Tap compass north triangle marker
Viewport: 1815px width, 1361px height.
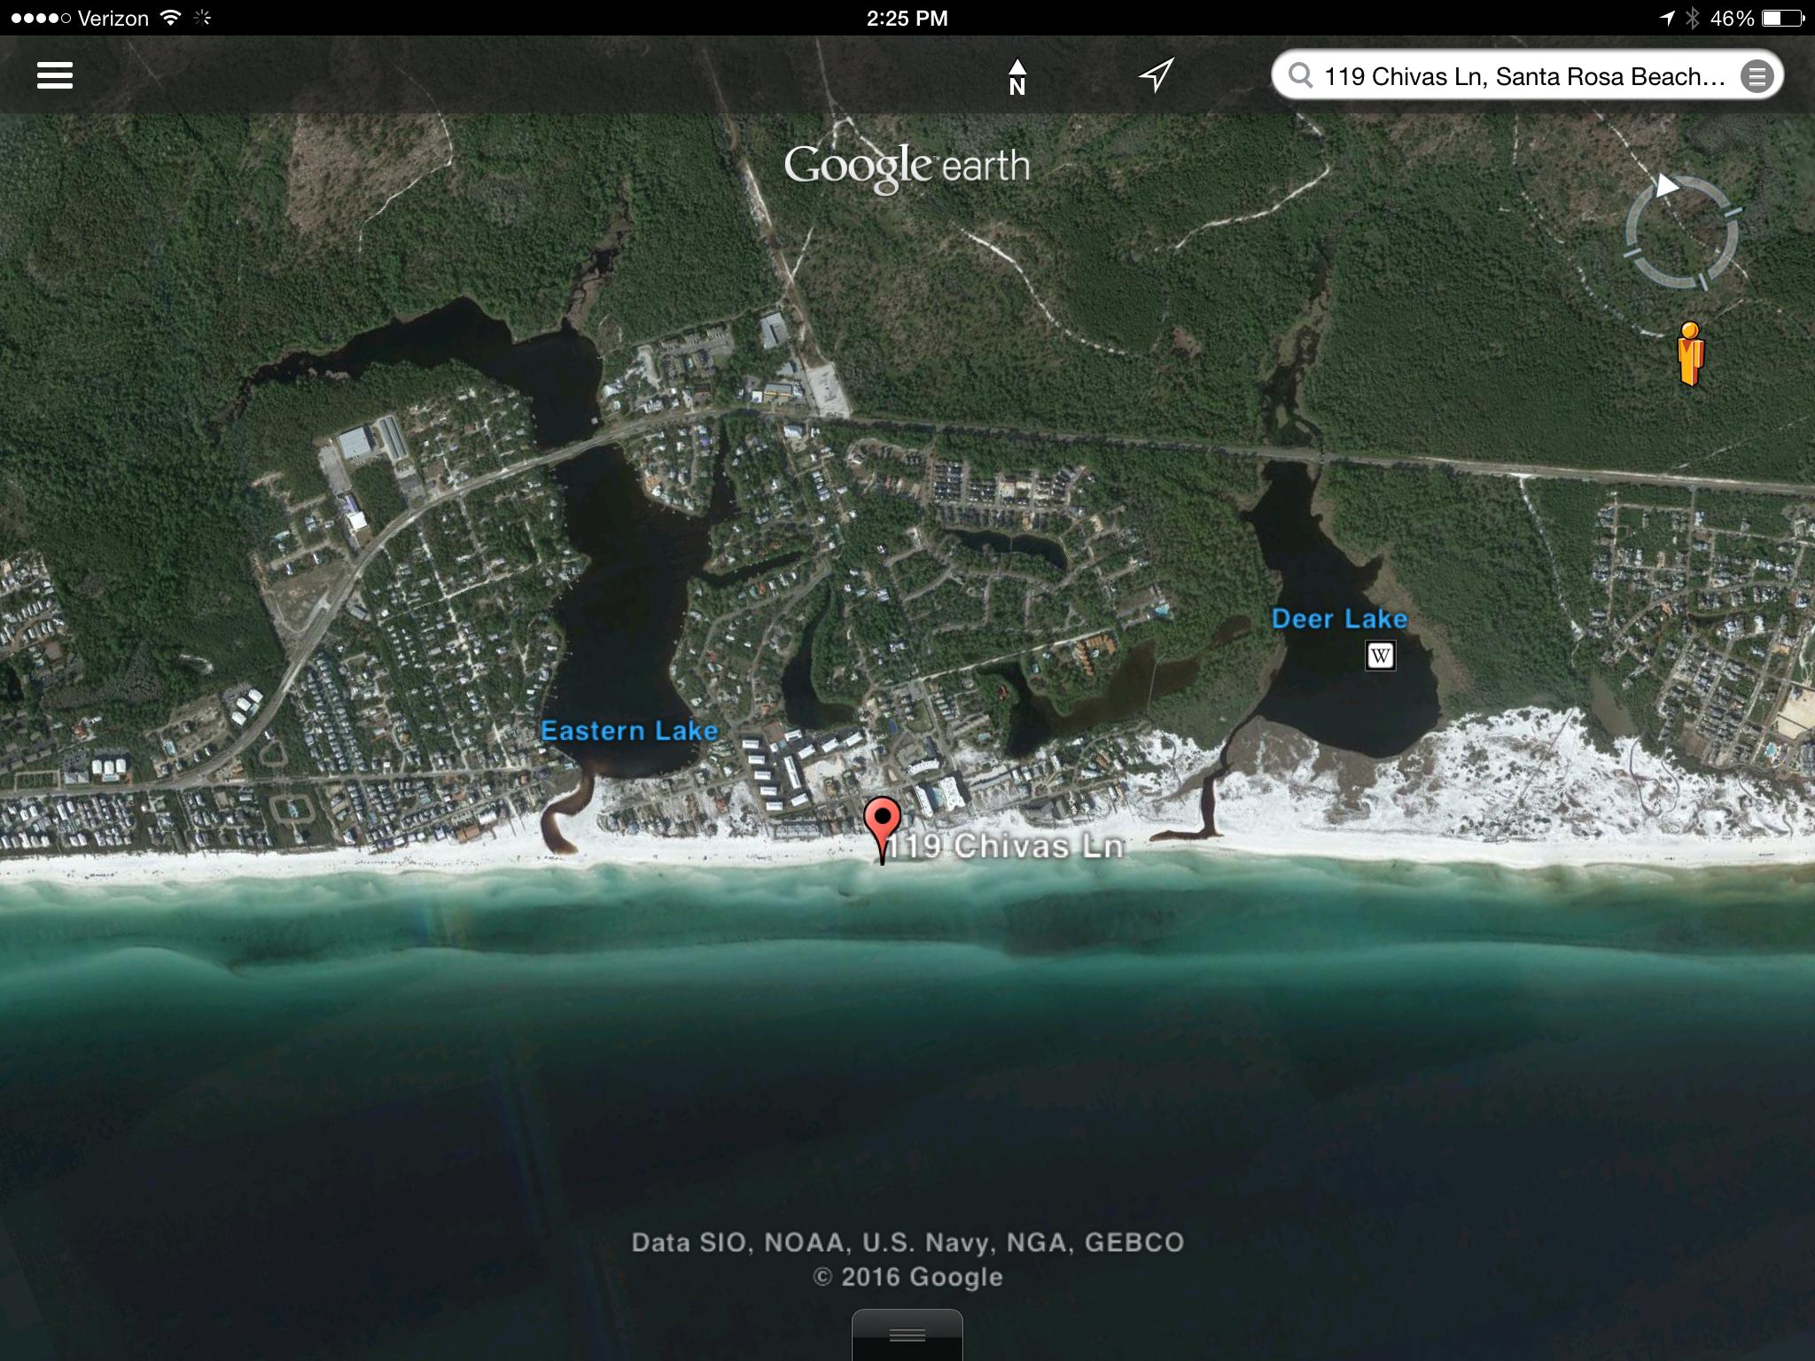click(x=1667, y=186)
